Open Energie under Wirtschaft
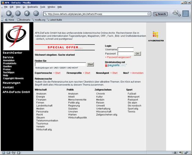 40,97
